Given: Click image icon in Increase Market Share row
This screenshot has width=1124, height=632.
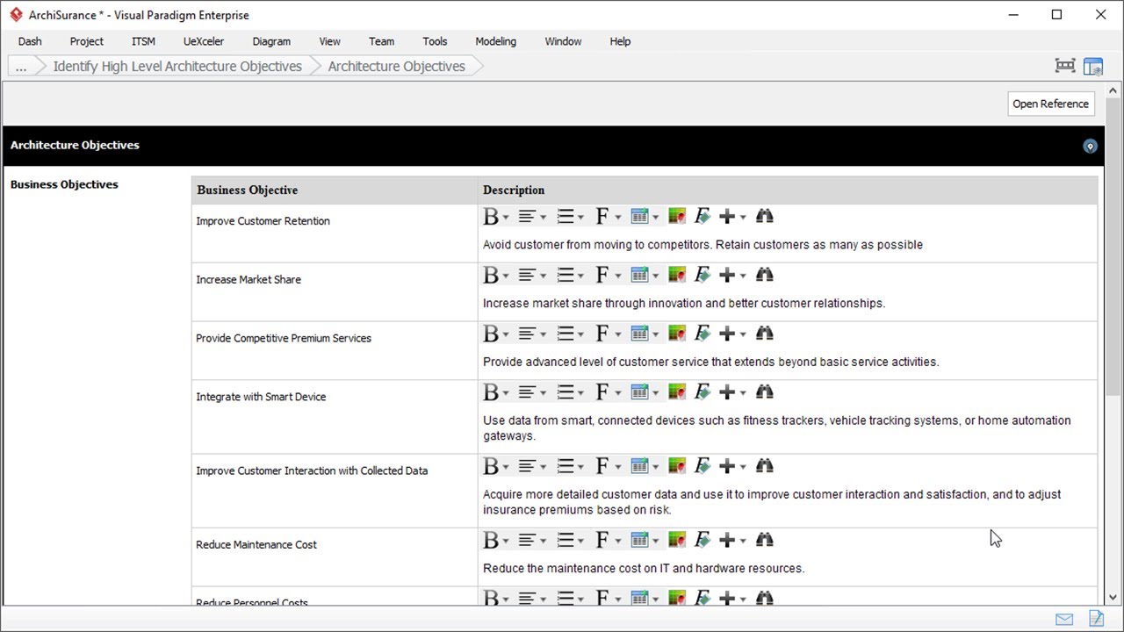Looking at the screenshot, I should coord(676,275).
